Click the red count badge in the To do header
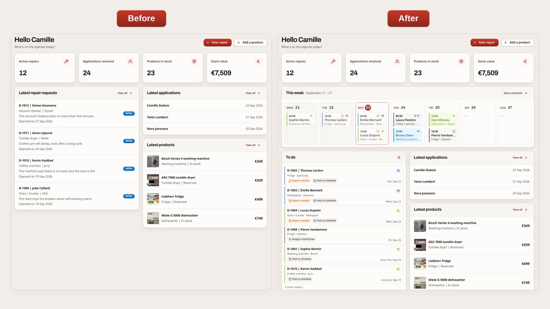Viewport: 550px width, 309px height. pyautogui.click(x=399, y=157)
